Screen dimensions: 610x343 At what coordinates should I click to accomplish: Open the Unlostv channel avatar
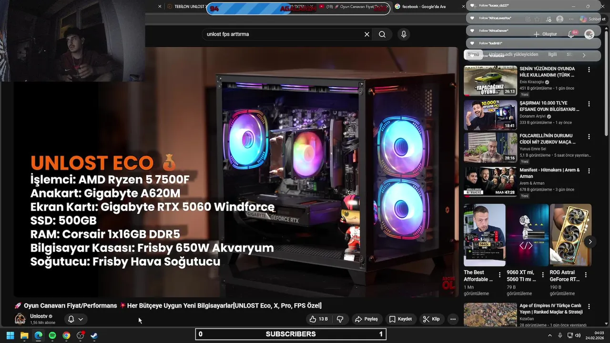coord(20,319)
